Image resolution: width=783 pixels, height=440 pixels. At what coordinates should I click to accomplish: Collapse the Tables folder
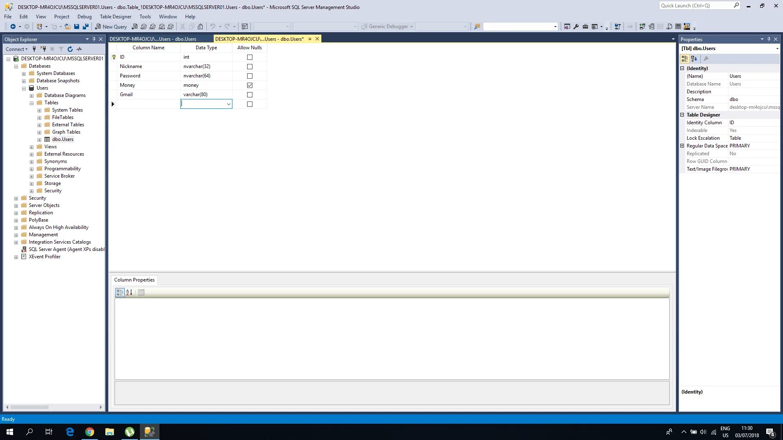point(31,103)
